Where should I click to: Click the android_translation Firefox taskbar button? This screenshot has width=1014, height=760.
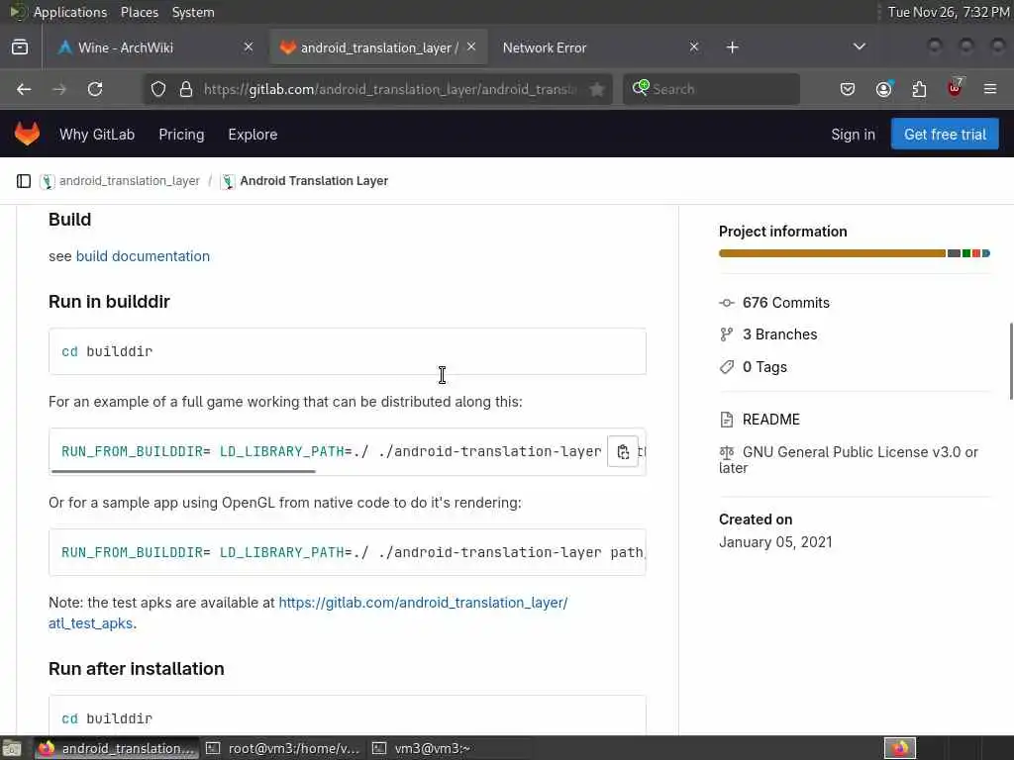[x=117, y=748]
